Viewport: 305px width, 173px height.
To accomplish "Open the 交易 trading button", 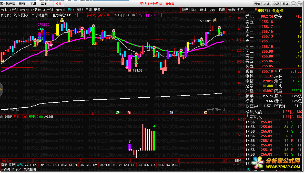I will [276, 4].
